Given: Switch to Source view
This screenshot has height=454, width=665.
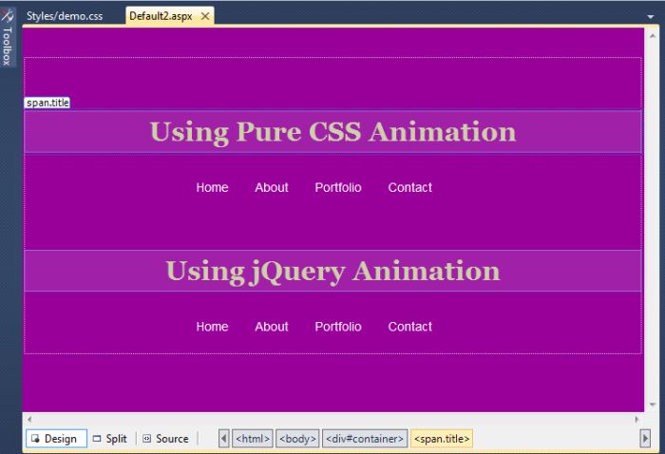Looking at the screenshot, I should pos(166,438).
